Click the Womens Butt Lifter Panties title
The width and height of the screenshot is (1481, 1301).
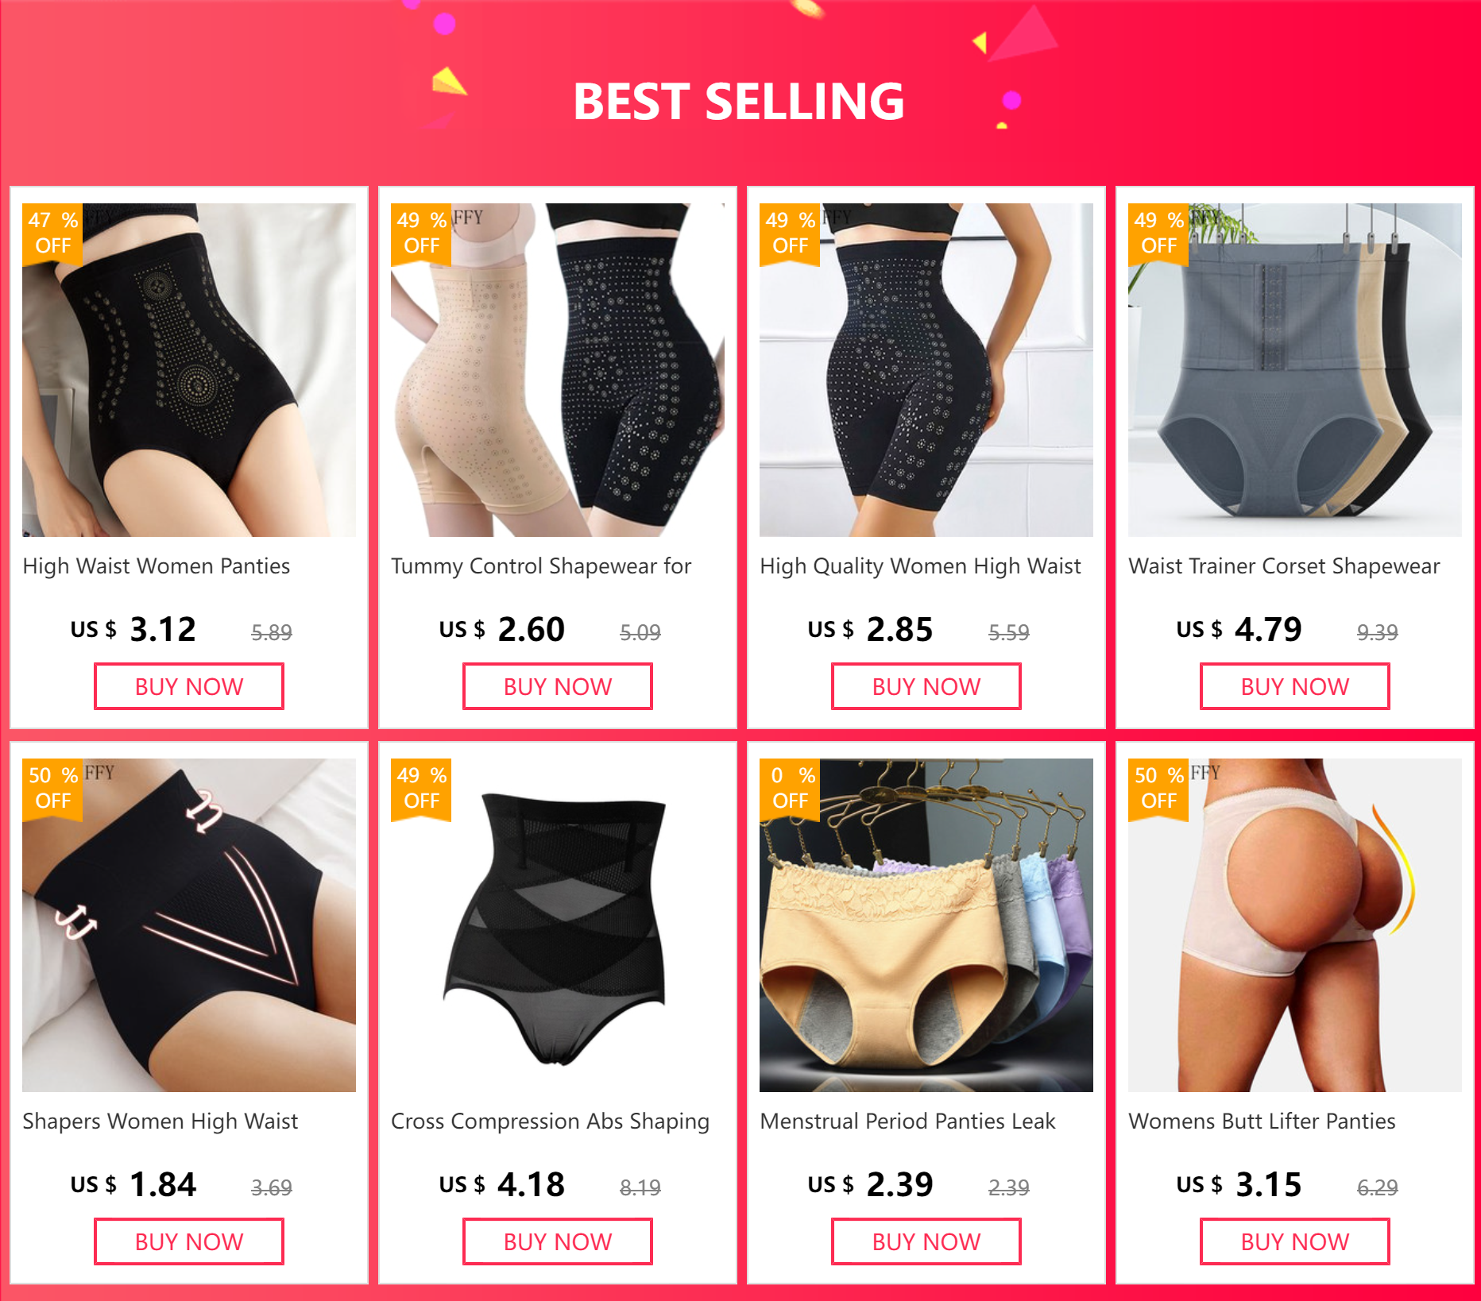point(1262,1121)
